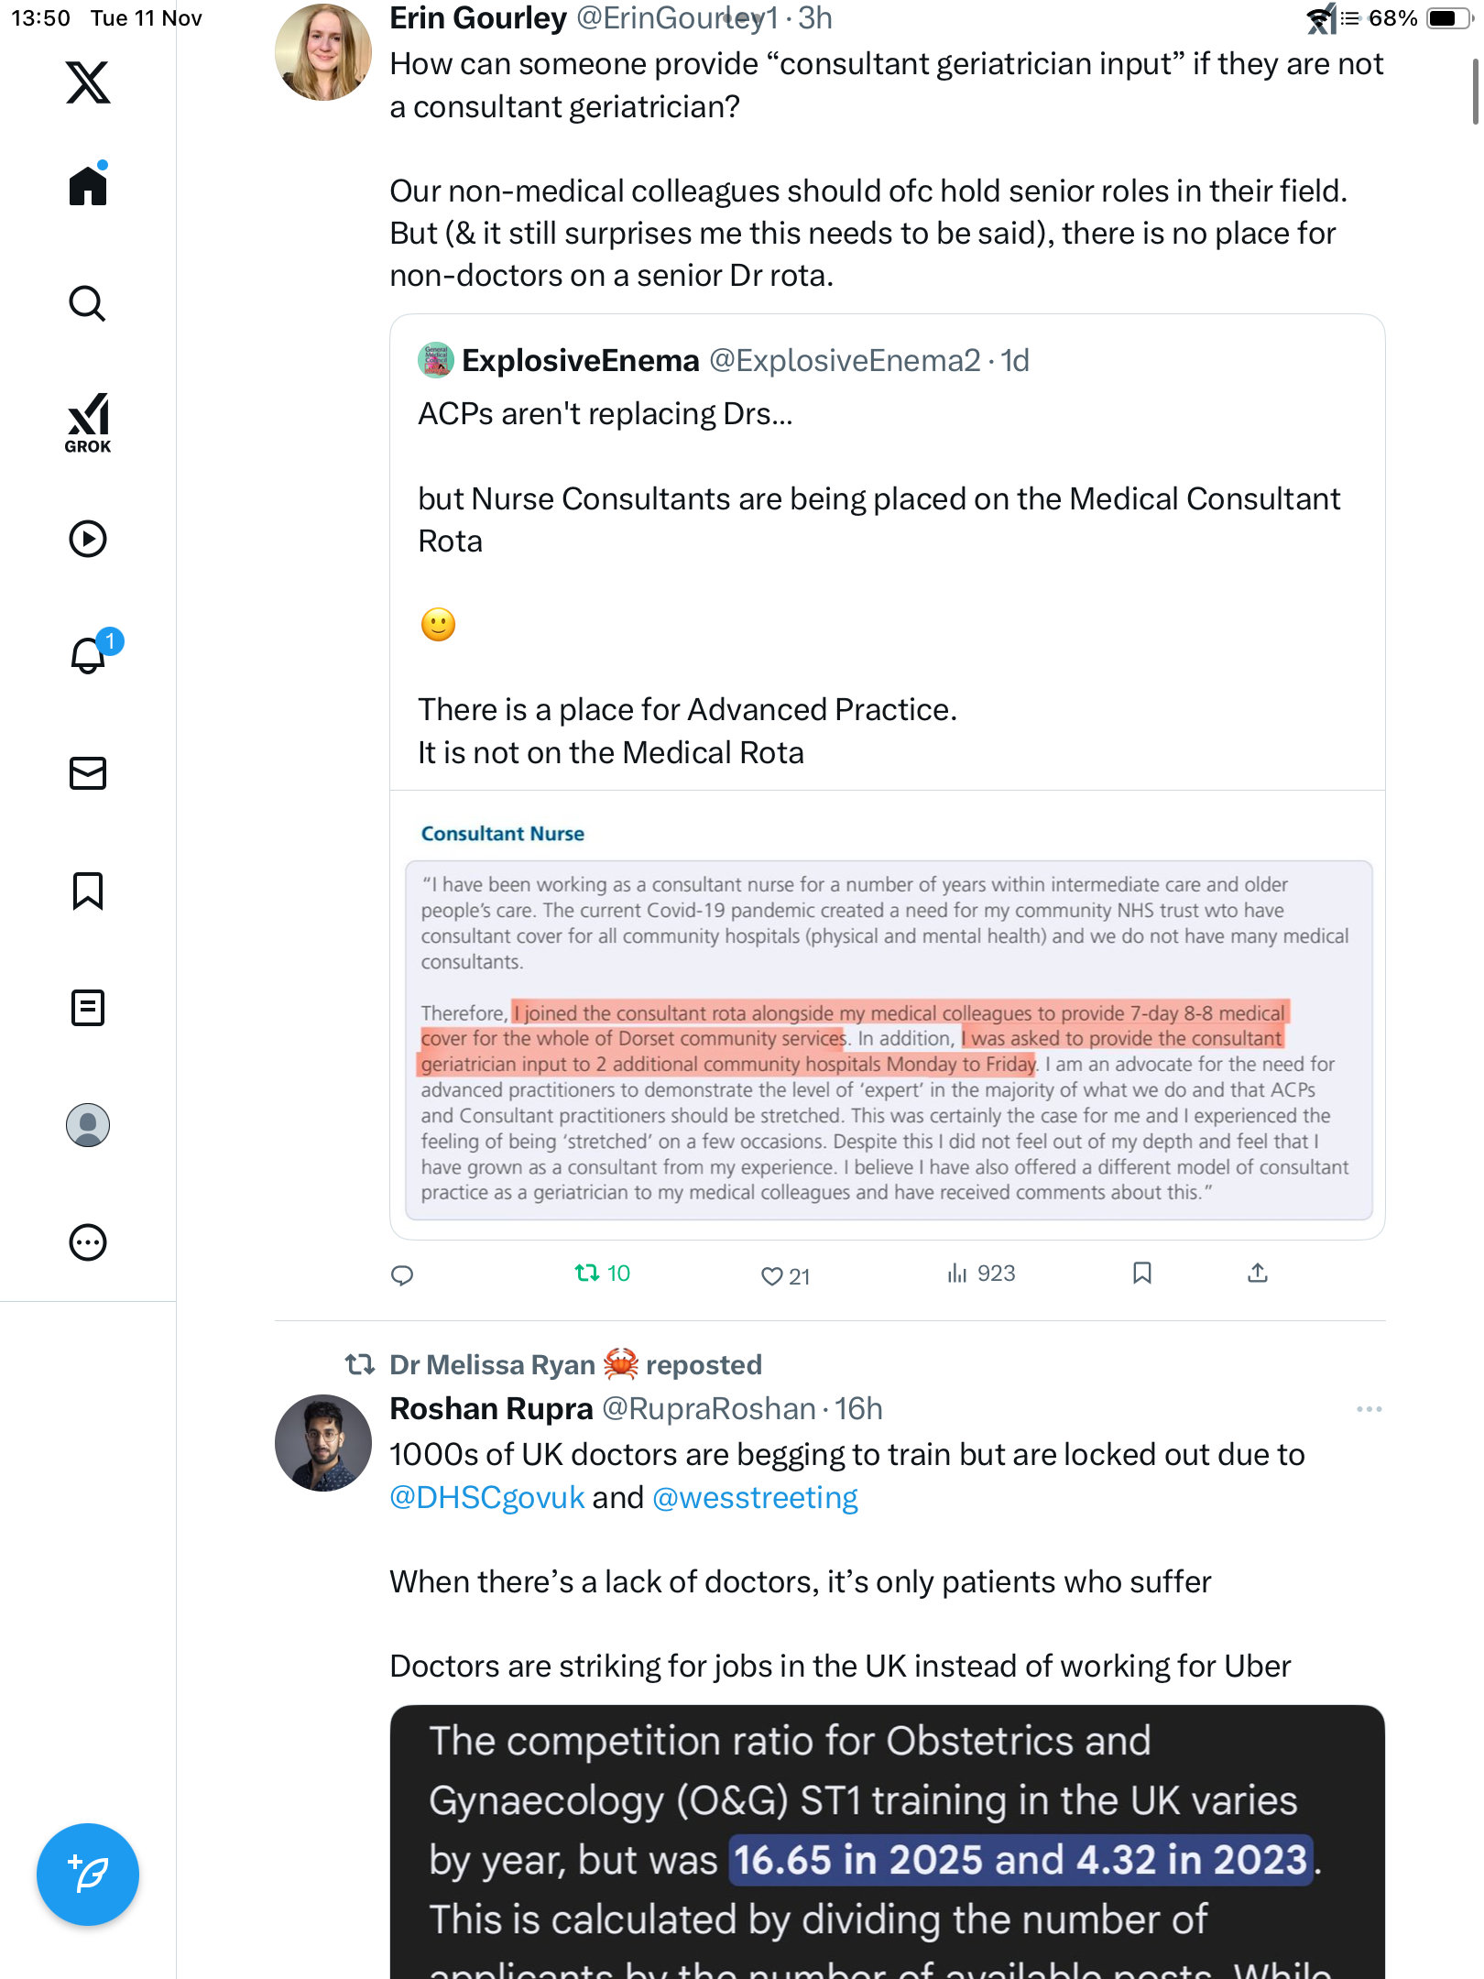Open the Video play tab icon
Viewport: 1484px width, 1979px height.
(88, 539)
